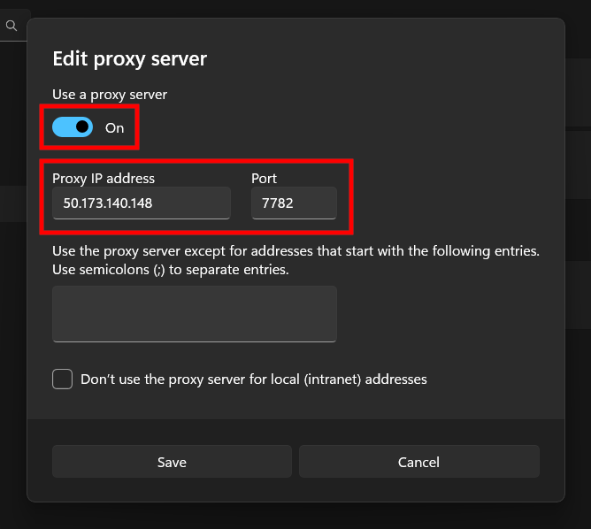Click the "Use a proxy server" label

click(110, 94)
